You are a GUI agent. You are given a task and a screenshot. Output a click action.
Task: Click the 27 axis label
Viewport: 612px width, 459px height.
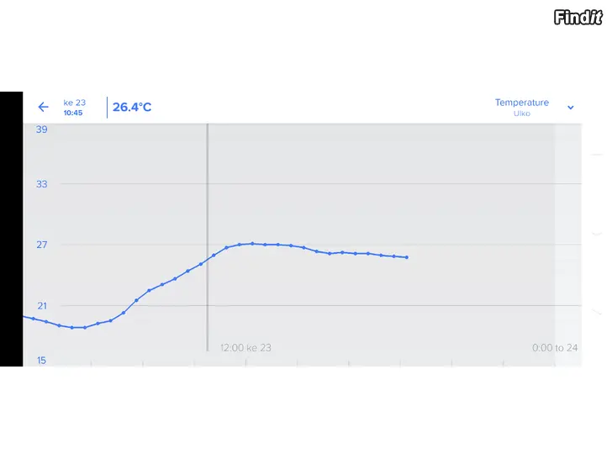[x=42, y=245]
